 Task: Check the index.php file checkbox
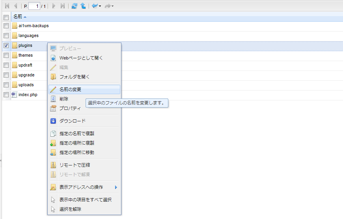coord(6,95)
